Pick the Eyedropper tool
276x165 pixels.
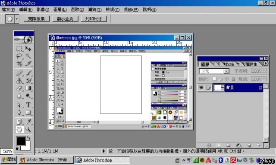(28, 121)
